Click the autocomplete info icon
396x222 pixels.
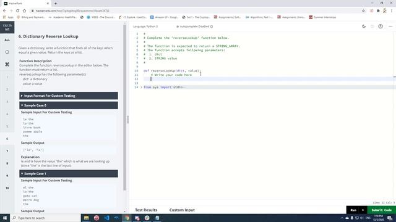point(212,27)
